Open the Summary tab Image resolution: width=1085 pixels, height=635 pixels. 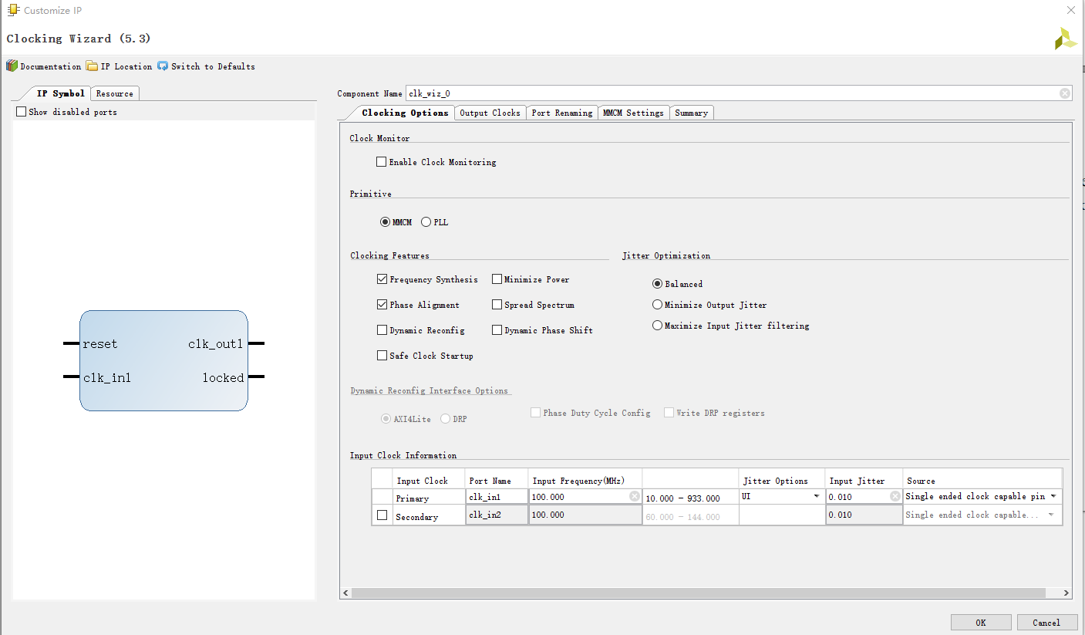point(691,113)
